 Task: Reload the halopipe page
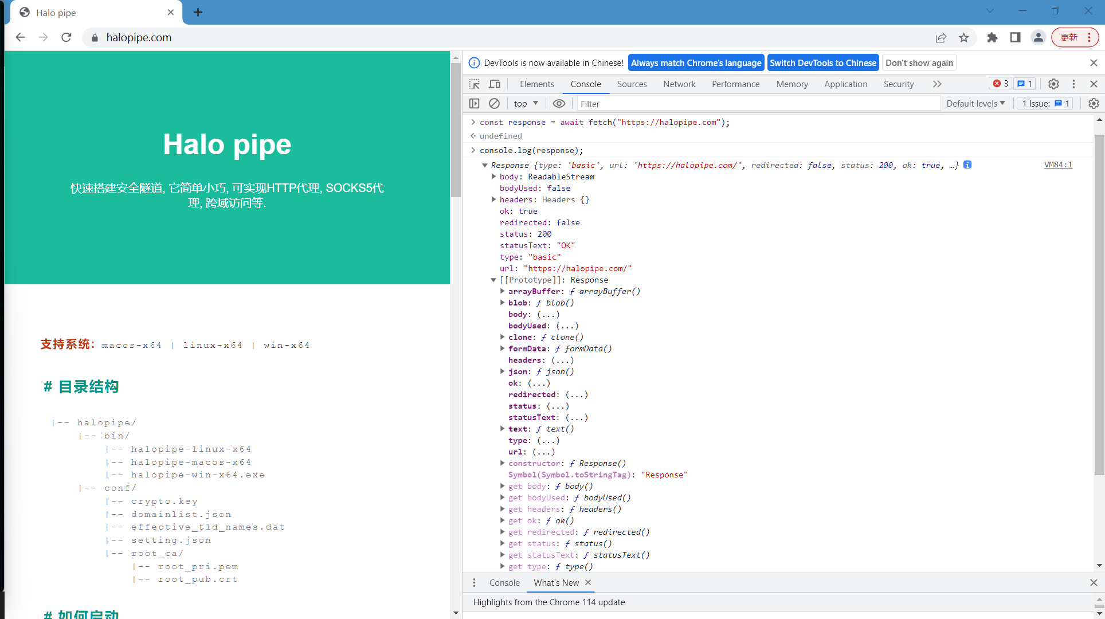click(66, 37)
